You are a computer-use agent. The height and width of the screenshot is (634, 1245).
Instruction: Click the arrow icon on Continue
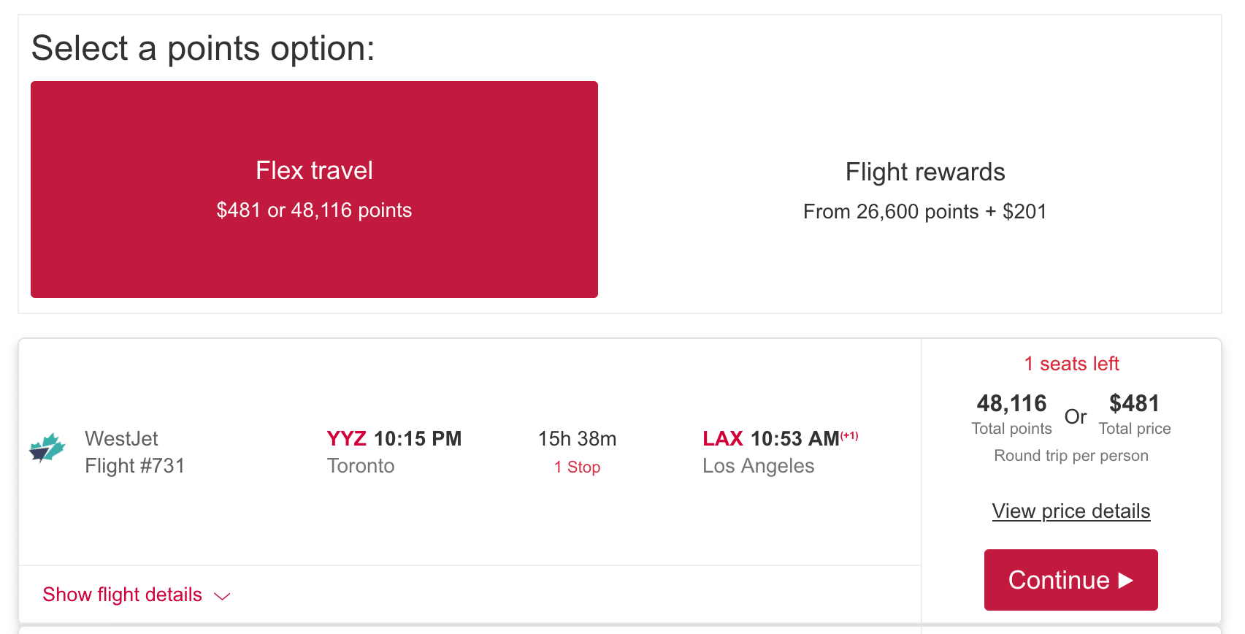click(1126, 580)
